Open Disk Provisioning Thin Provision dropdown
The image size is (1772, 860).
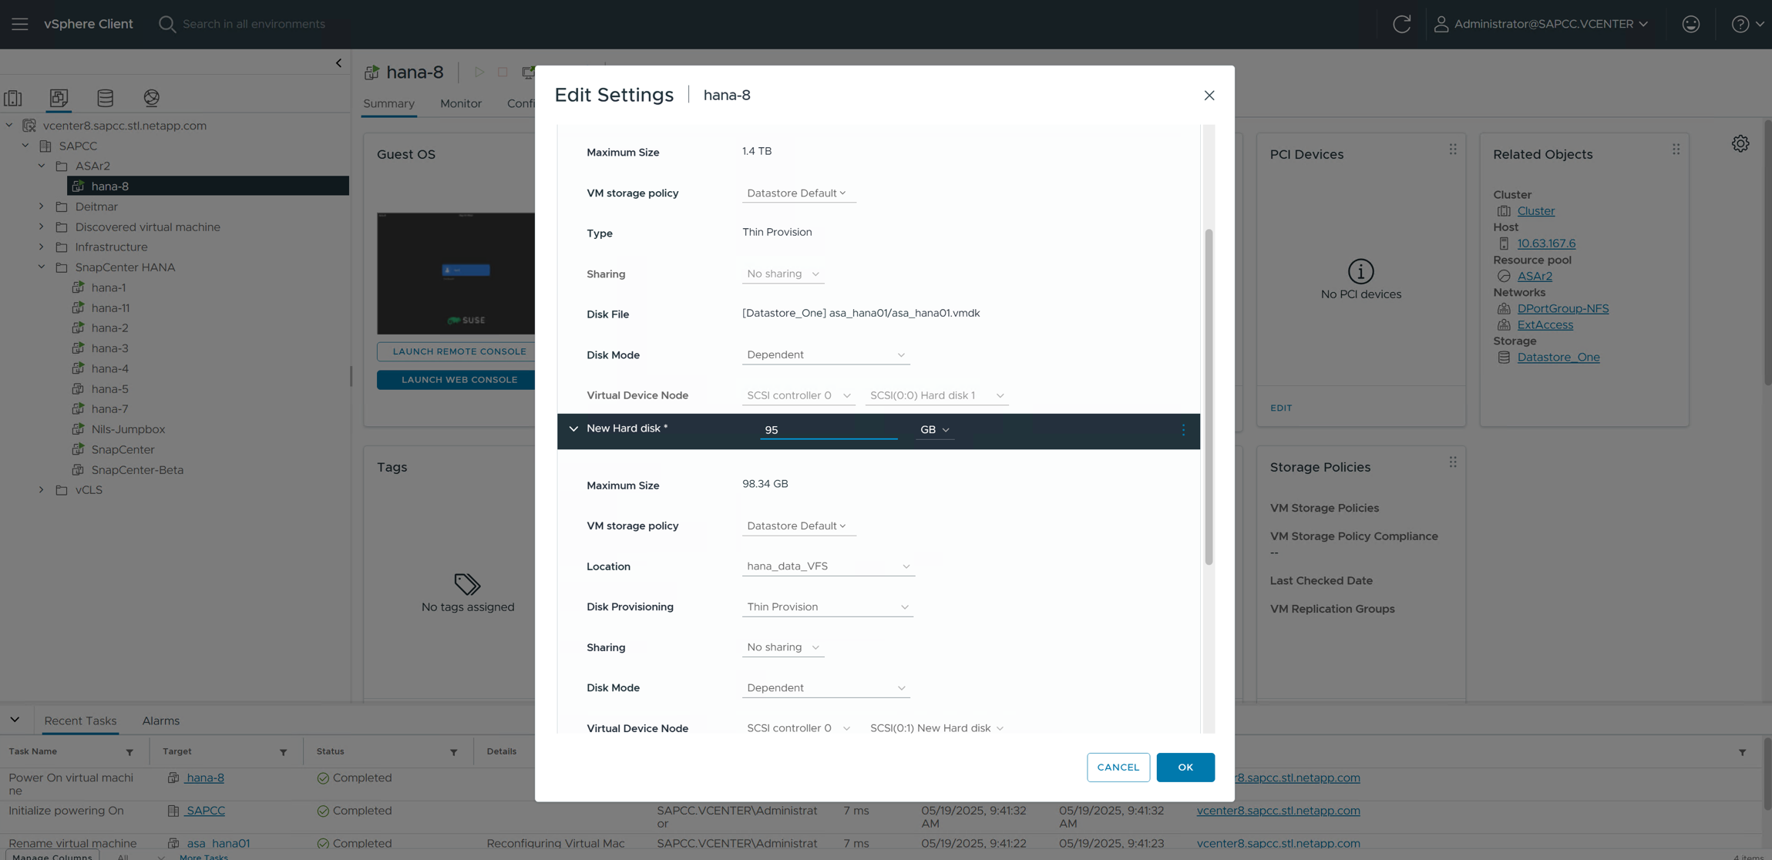[827, 607]
